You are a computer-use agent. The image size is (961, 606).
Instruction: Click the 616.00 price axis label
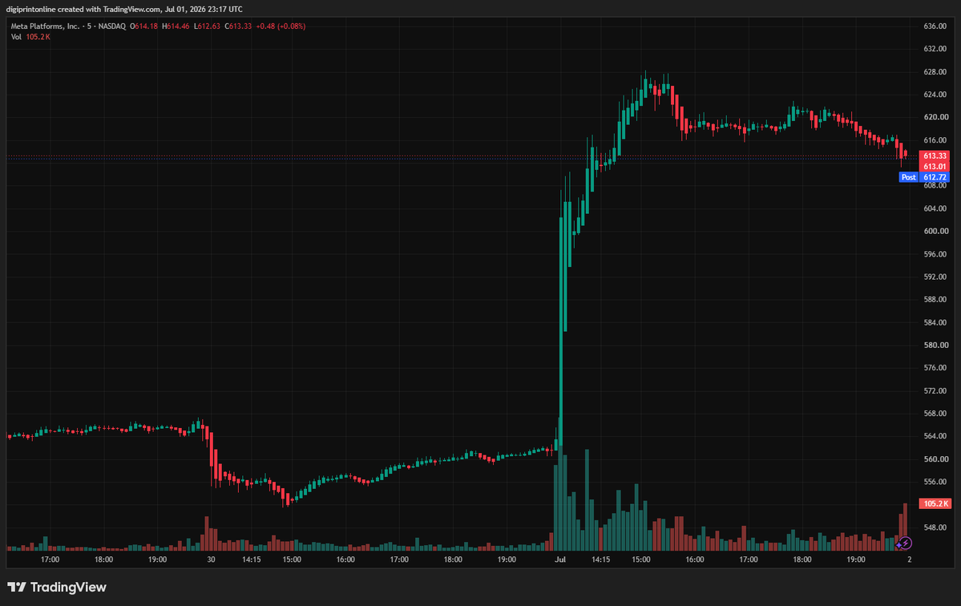[x=935, y=140]
